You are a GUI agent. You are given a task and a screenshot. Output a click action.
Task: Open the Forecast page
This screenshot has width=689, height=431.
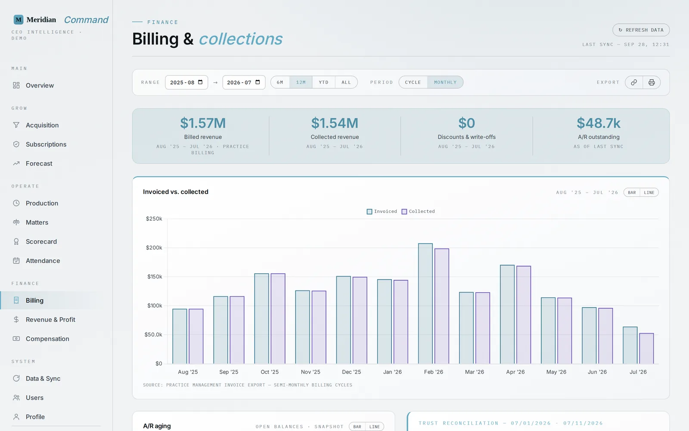[x=39, y=163]
